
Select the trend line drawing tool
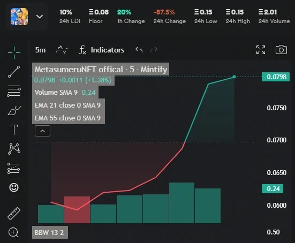(x=14, y=72)
